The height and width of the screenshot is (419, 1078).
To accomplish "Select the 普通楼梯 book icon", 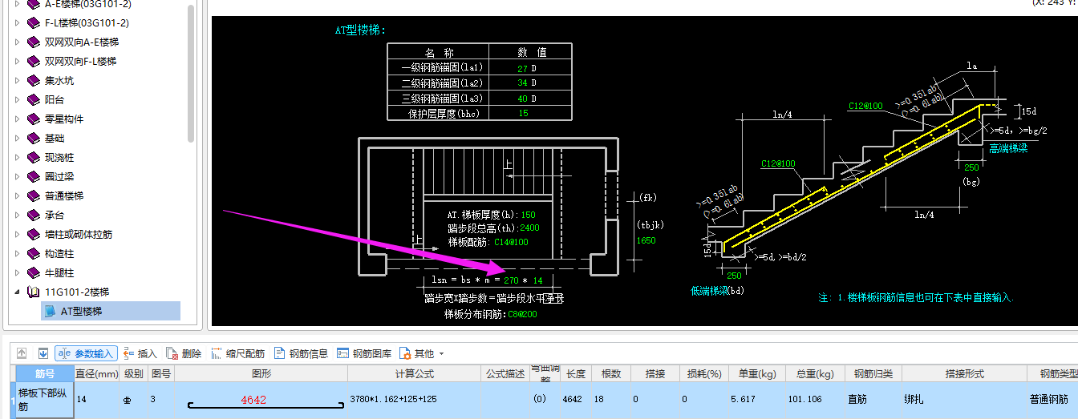I will pyautogui.click(x=33, y=195).
